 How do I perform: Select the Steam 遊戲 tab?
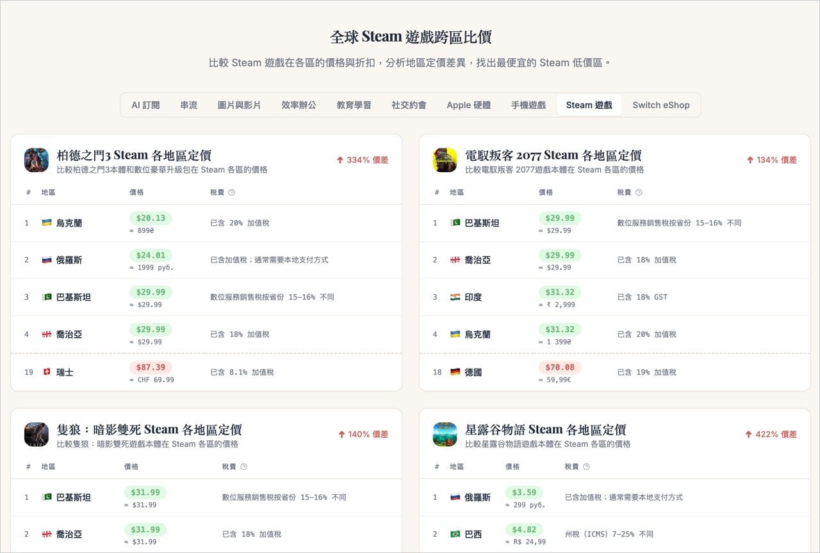coord(589,105)
